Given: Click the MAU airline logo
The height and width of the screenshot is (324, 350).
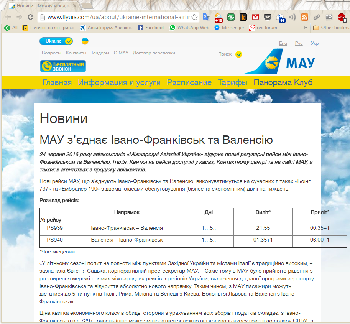Looking at the screenshot, I should [279, 61].
